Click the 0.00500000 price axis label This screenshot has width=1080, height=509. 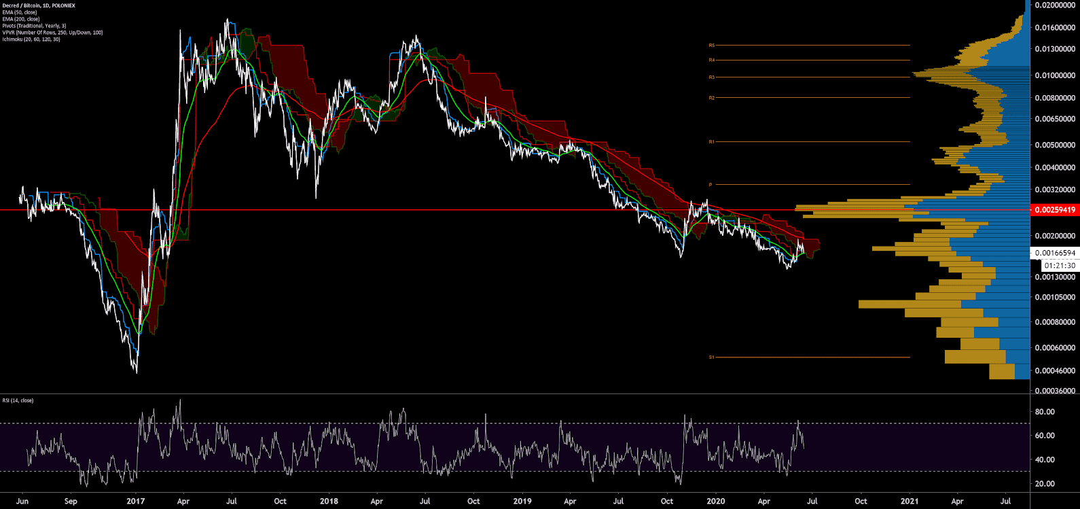(x=1055, y=145)
